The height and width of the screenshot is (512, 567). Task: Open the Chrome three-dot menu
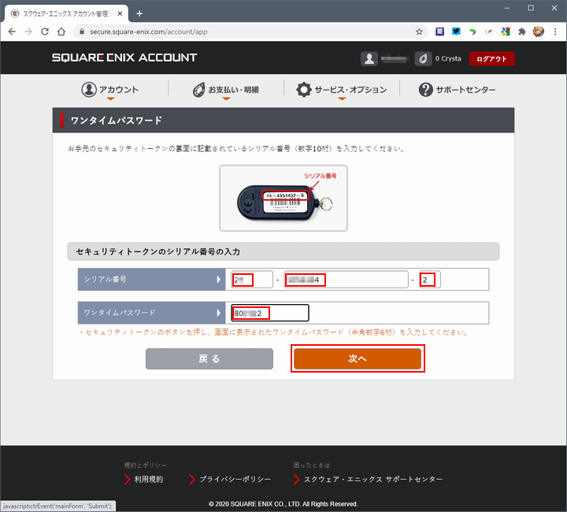click(x=555, y=32)
